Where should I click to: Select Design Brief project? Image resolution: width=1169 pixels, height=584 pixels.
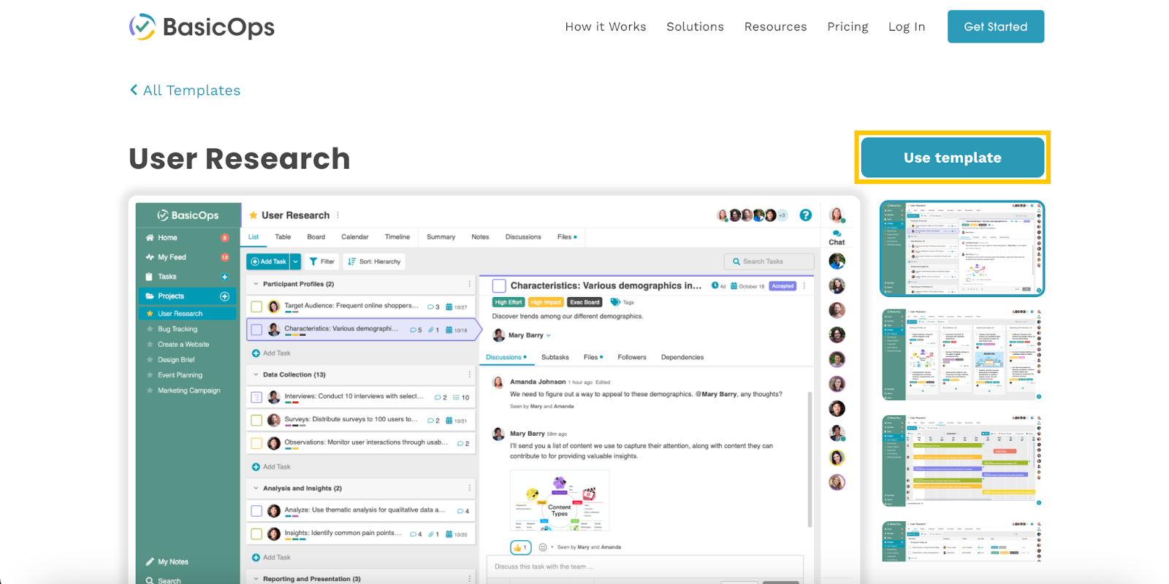click(176, 360)
